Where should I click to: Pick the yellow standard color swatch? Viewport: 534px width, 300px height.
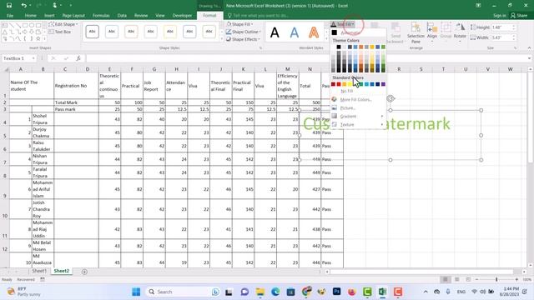click(x=350, y=84)
